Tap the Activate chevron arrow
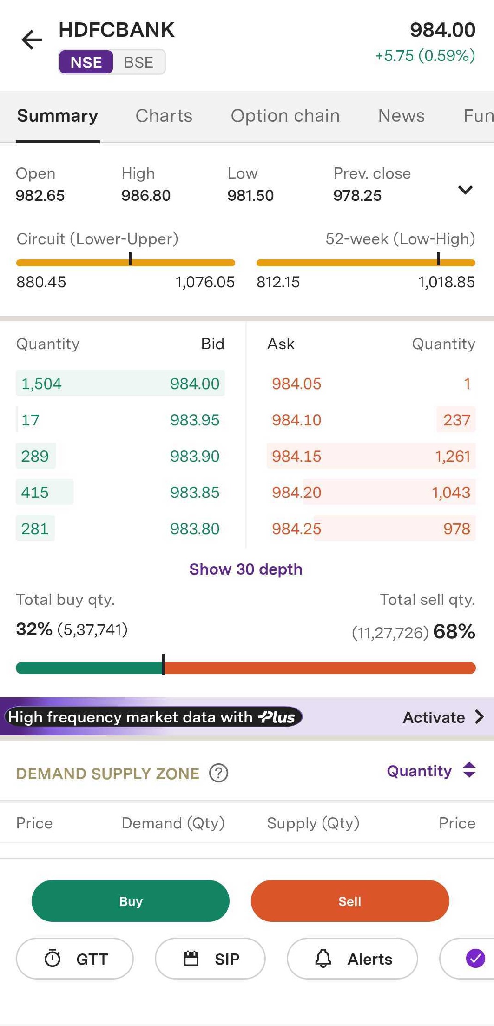494x1026 pixels. point(480,717)
